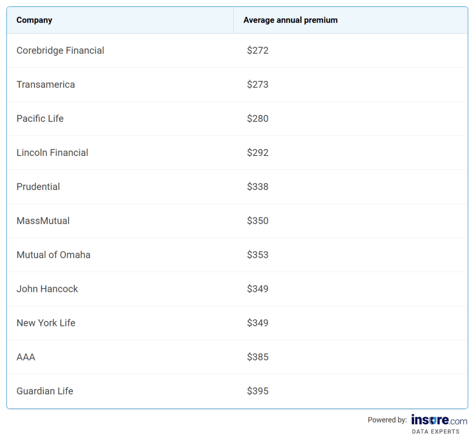Select the Guardian Life row name
475x440 pixels.
click(x=45, y=391)
